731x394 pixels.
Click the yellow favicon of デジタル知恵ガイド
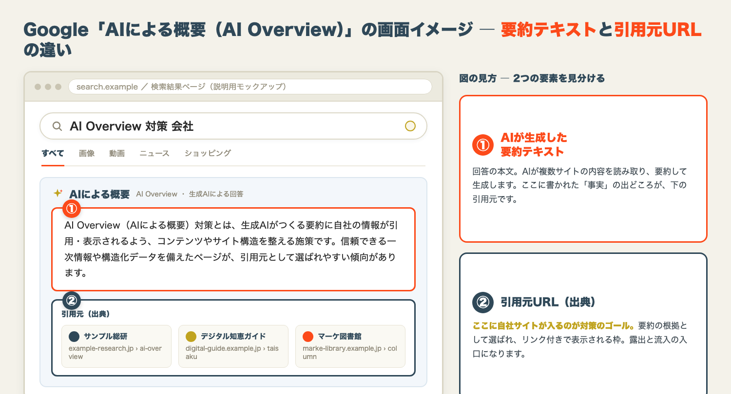(x=191, y=337)
